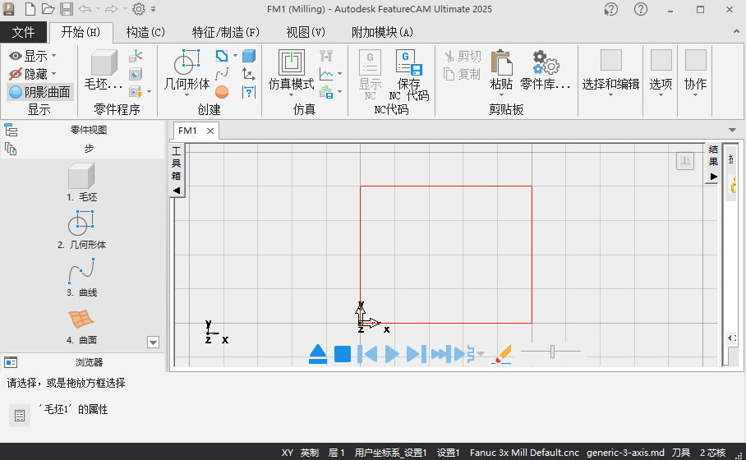Image resolution: width=746 pixels, height=460 pixels.
Task: Open 仿真模式 simulation mode
Action: 291,71
